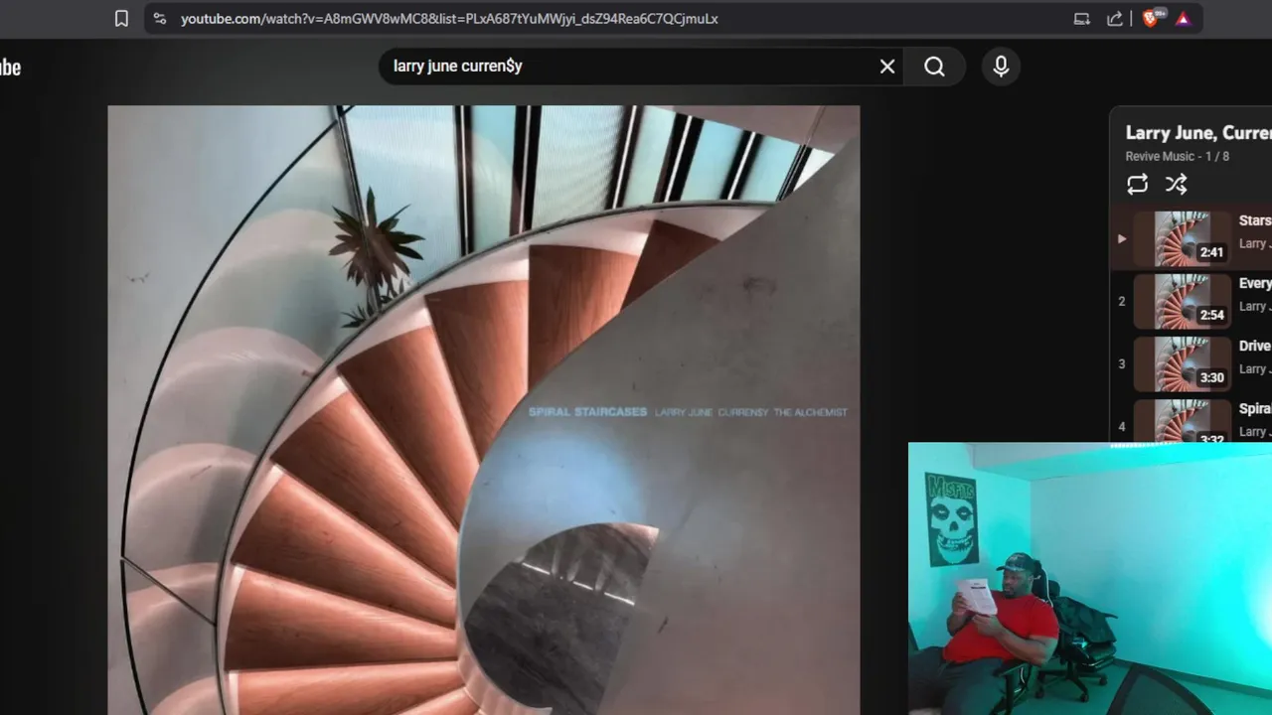
Task: Open the Brave Rewards triangle icon
Action: (1183, 19)
